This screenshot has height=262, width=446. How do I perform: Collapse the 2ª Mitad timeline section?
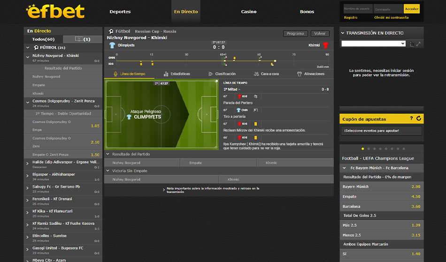[239, 90]
